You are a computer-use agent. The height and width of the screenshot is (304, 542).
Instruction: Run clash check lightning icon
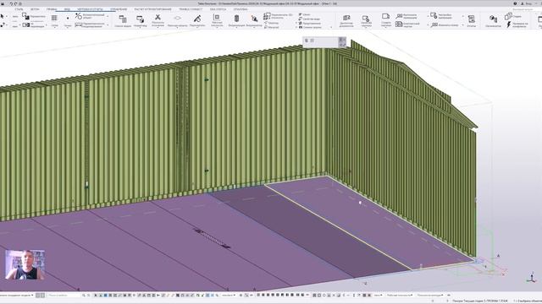point(509,24)
